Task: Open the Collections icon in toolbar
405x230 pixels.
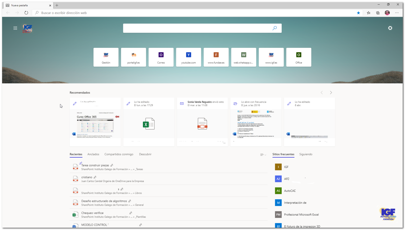Action: (378, 13)
